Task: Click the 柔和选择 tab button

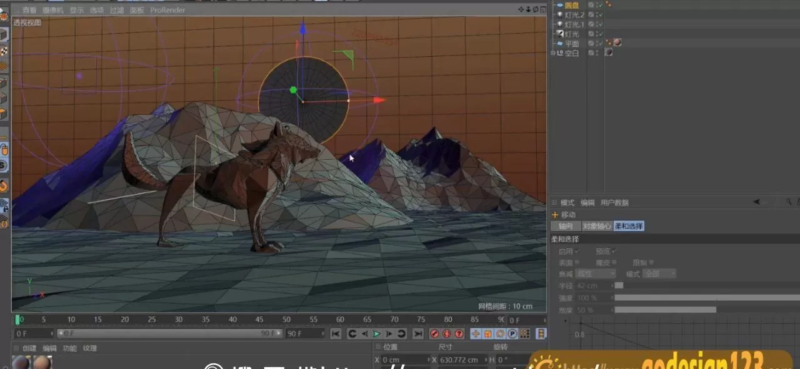Action: (x=628, y=225)
